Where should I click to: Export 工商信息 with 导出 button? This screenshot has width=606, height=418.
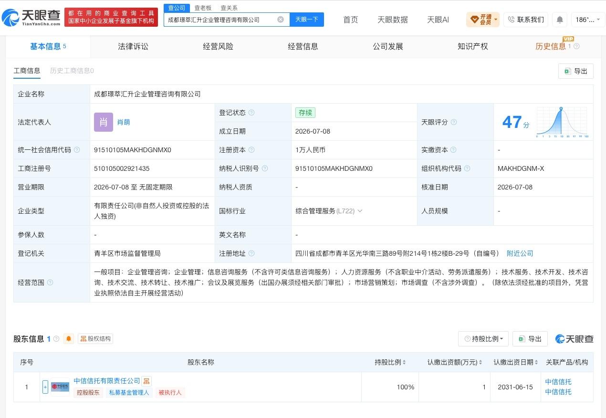click(x=576, y=71)
